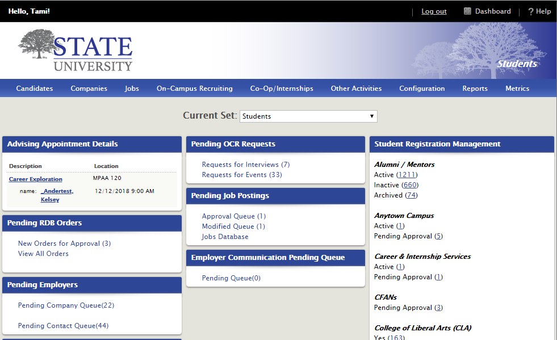This screenshot has height=340, width=557.
Task: Open Help in the top bar
Action: coord(543,11)
